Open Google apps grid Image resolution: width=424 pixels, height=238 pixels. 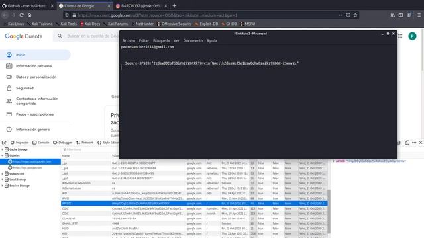[400, 36]
